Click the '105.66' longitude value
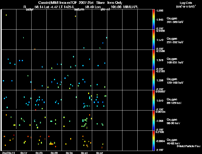The height and width of the screenshot is (154, 202). (x=116, y=7)
